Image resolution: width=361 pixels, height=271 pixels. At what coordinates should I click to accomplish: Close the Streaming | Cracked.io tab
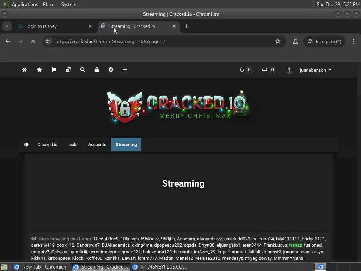pyautogui.click(x=174, y=26)
